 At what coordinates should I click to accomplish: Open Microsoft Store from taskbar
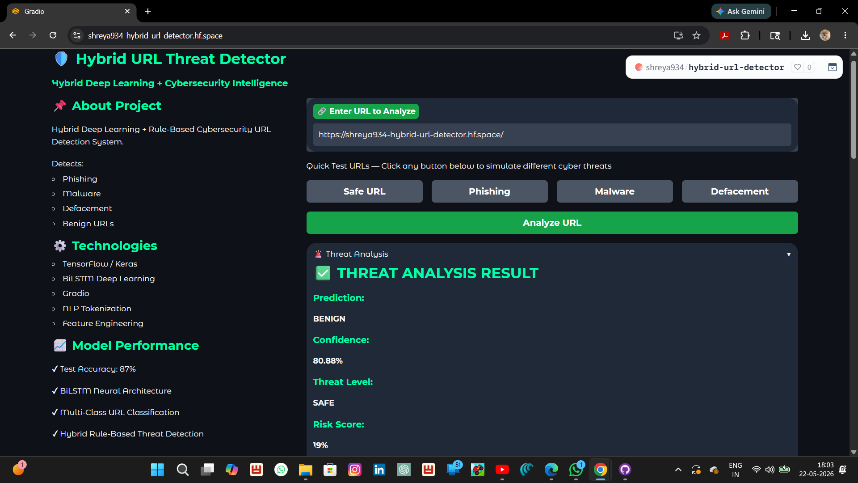click(330, 470)
